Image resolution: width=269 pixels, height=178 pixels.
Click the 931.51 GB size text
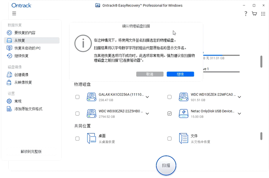pyautogui.click(x=198, y=100)
